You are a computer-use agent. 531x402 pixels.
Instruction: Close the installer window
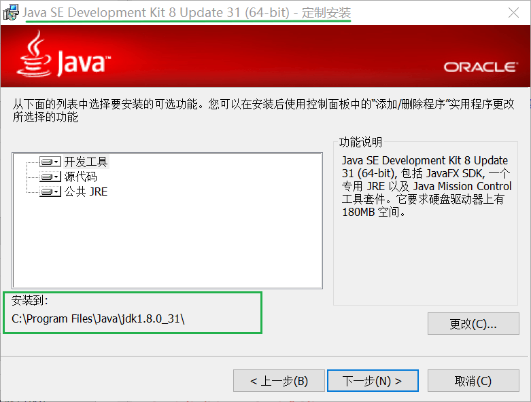(514, 12)
